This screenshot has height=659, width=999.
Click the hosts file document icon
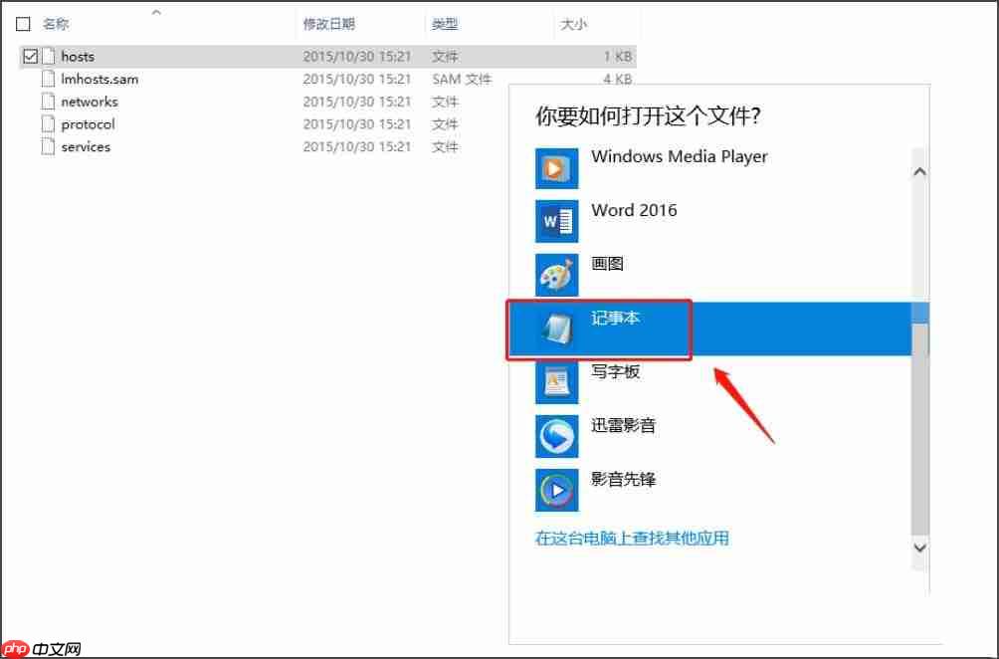51,57
